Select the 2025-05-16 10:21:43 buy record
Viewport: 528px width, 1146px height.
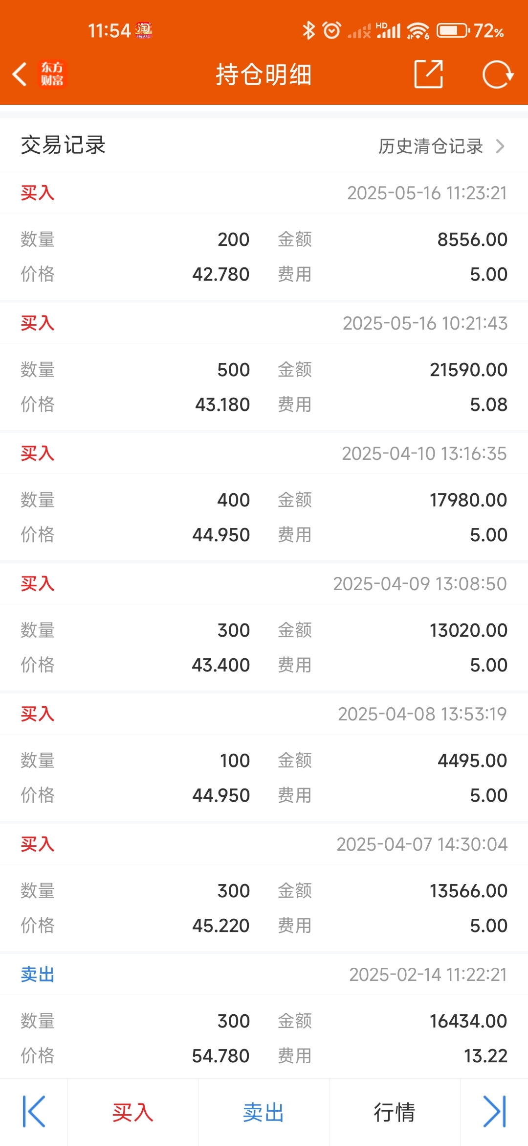(x=264, y=366)
